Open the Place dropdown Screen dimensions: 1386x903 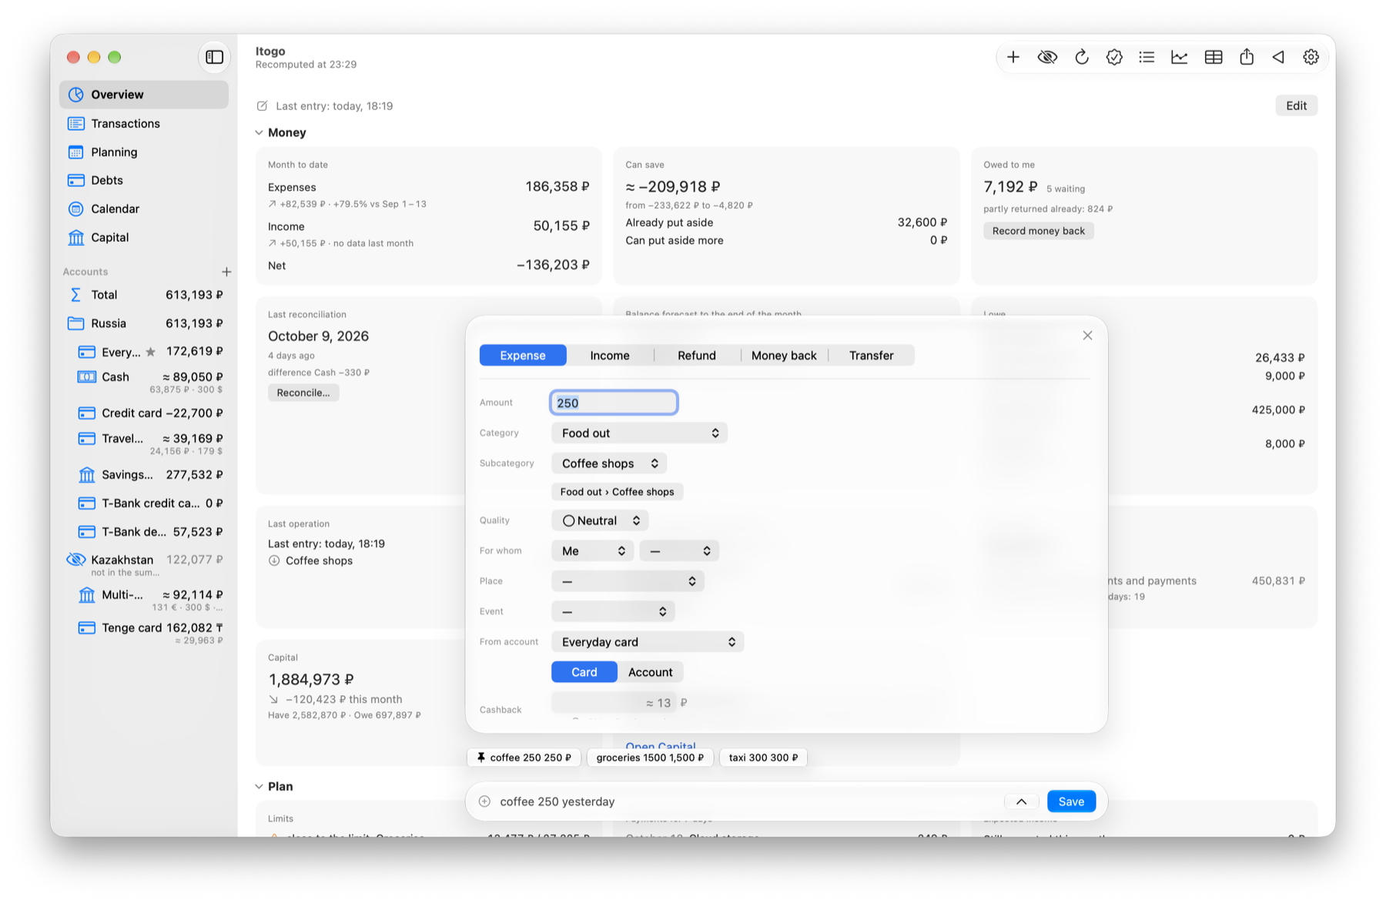point(628,581)
